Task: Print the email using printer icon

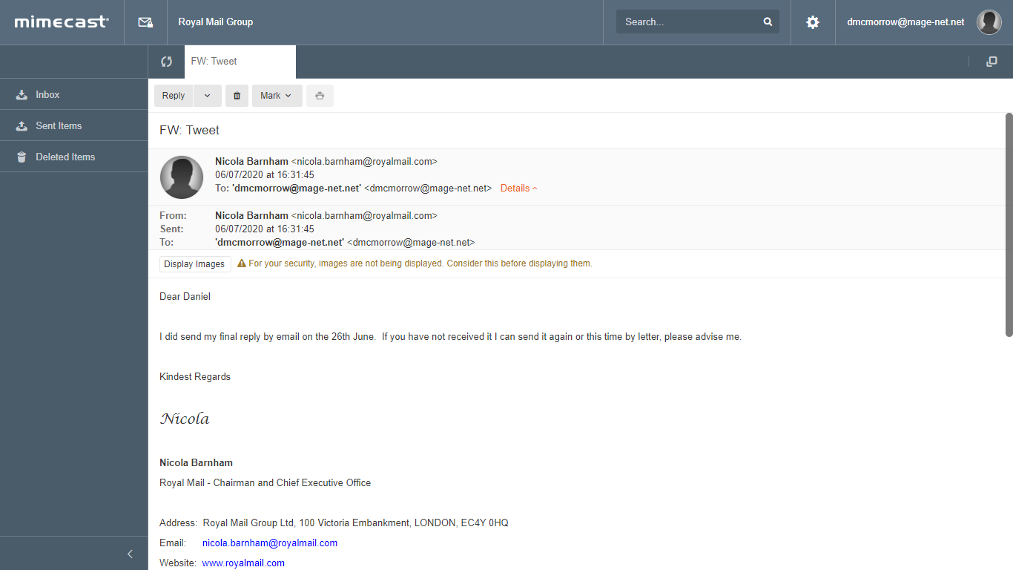Action: [320, 96]
